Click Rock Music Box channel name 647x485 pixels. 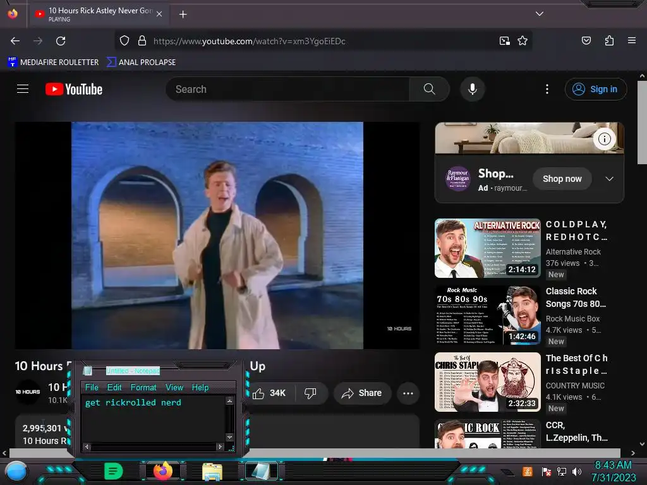click(572, 319)
